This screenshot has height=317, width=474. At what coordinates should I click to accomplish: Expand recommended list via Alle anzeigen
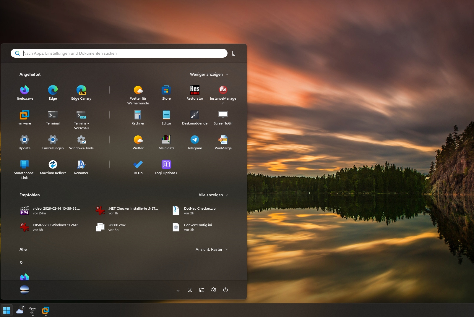pos(213,195)
